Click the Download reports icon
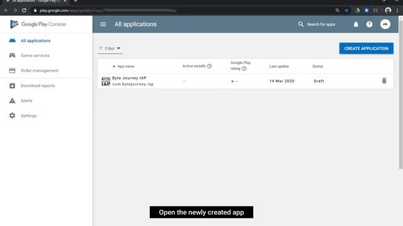This screenshot has height=226, width=403. pos(13,85)
